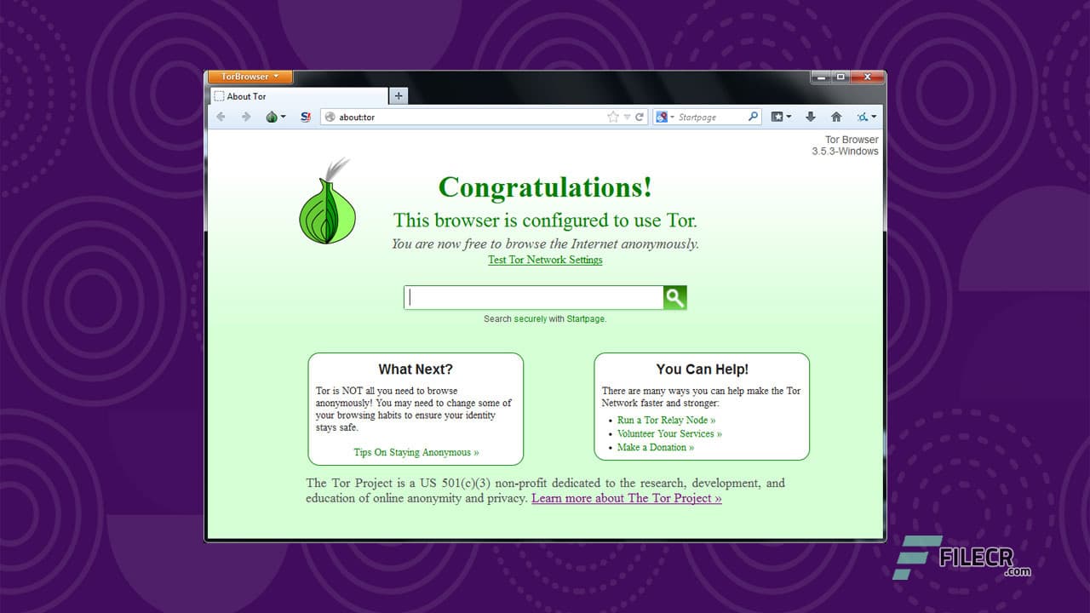Reload the current page

click(639, 117)
